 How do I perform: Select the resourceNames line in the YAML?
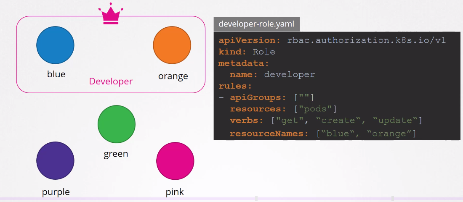click(322, 134)
